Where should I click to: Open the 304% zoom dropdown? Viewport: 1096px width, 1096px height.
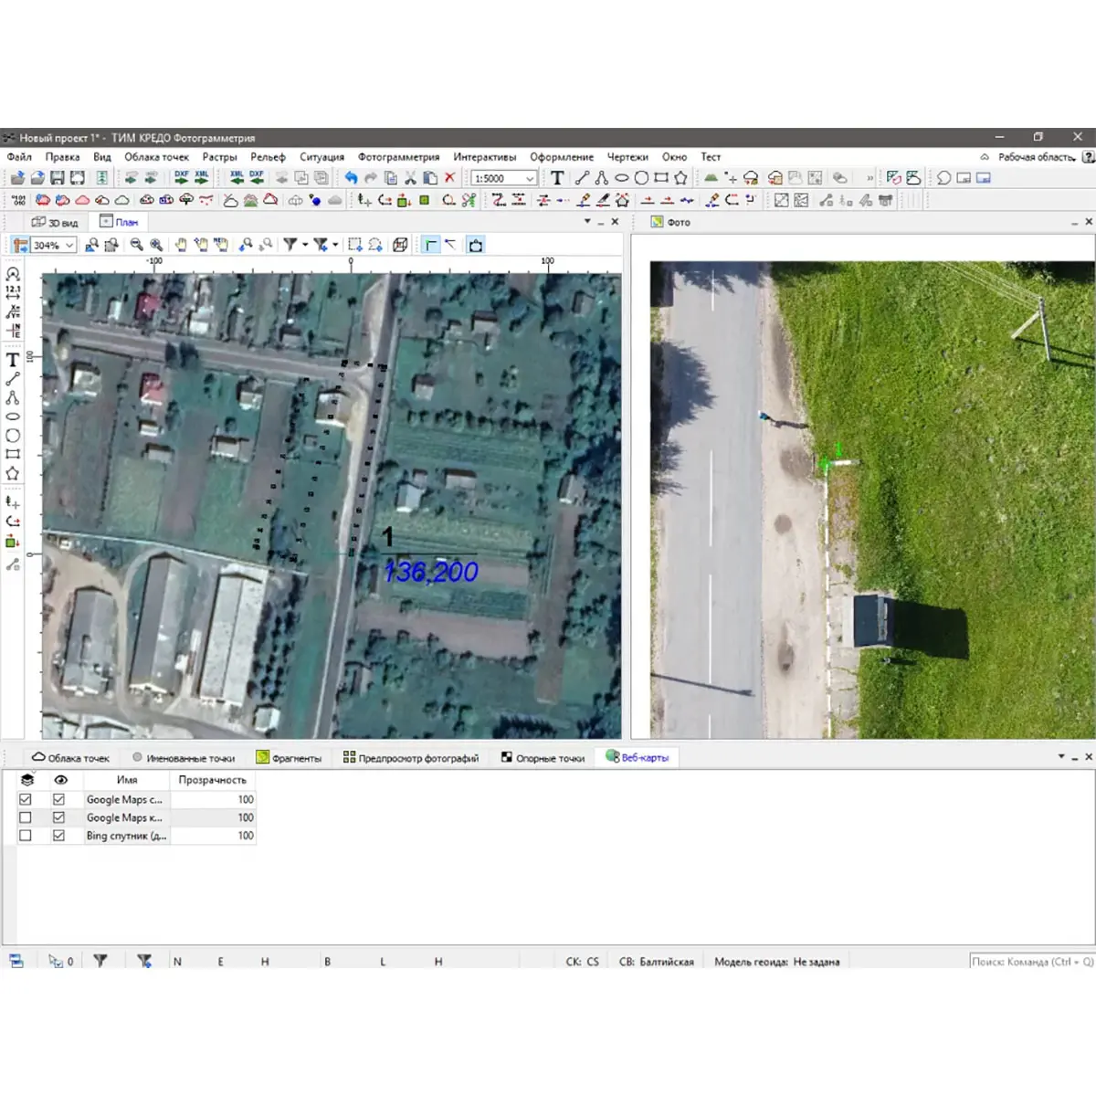point(69,246)
